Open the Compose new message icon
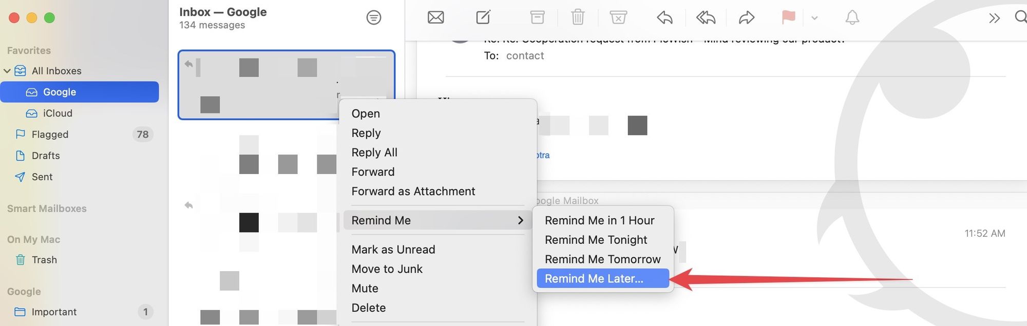Image resolution: width=1027 pixels, height=326 pixels. pyautogui.click(x=483, y=17)
